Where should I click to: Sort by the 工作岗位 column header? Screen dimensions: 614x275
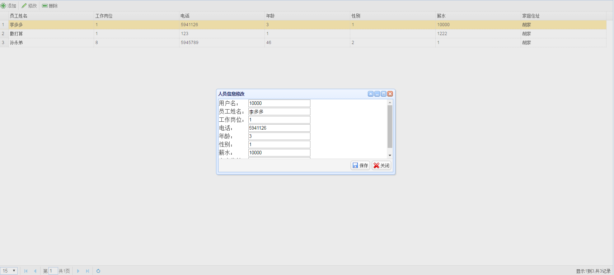tap(136, 16)
